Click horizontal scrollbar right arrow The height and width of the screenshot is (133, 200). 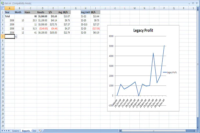tap(194, 131)
